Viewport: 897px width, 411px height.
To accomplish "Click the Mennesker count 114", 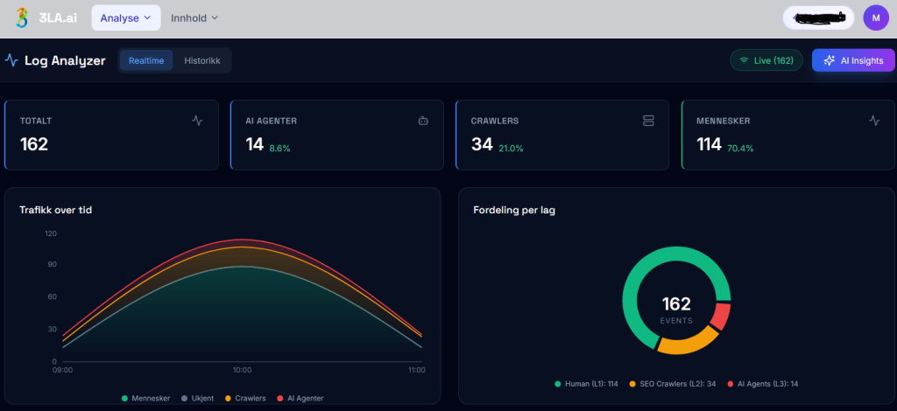I will [x=709, y=144].
